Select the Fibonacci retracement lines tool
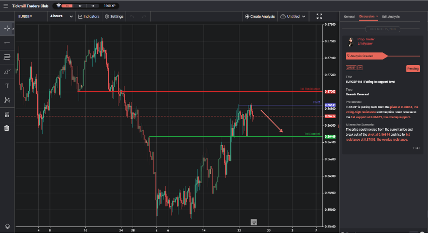The height and width of the screenshot is (234, 428). coord(7,57)
